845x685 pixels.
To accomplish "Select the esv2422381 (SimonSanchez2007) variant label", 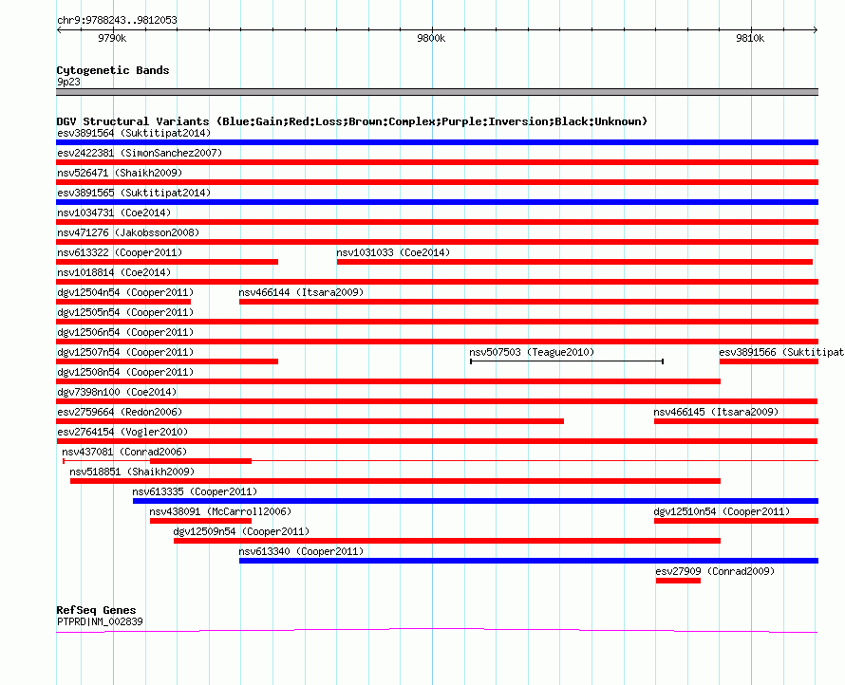I will 140,153.
